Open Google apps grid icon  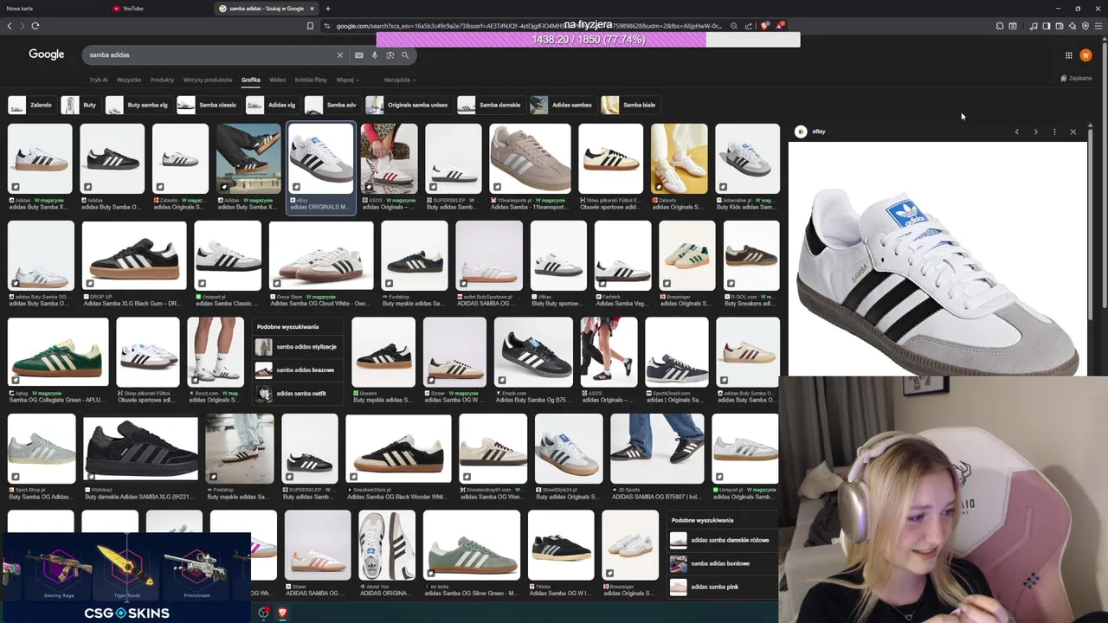(x=1069, y=55)
